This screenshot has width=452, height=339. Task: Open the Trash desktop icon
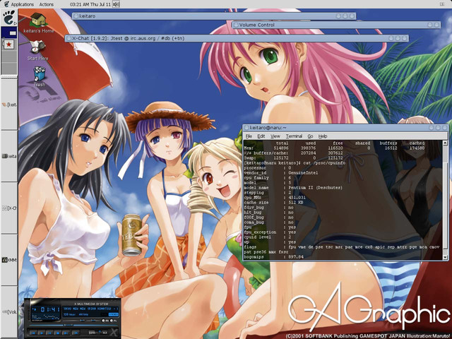[40, 76]
